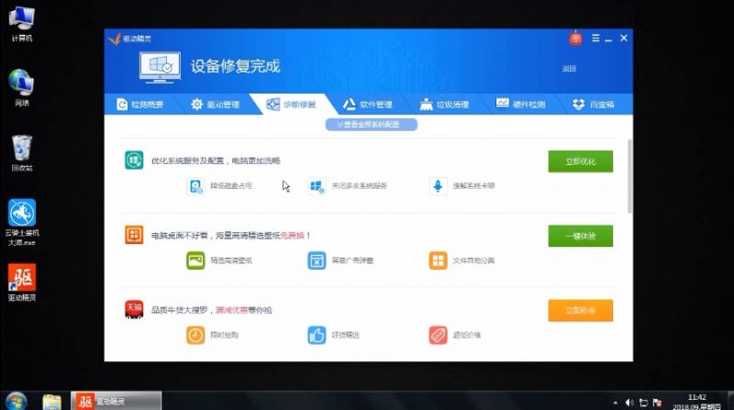Close the 驱动精灵 window
734x410 pixels.
coord(624,39)
